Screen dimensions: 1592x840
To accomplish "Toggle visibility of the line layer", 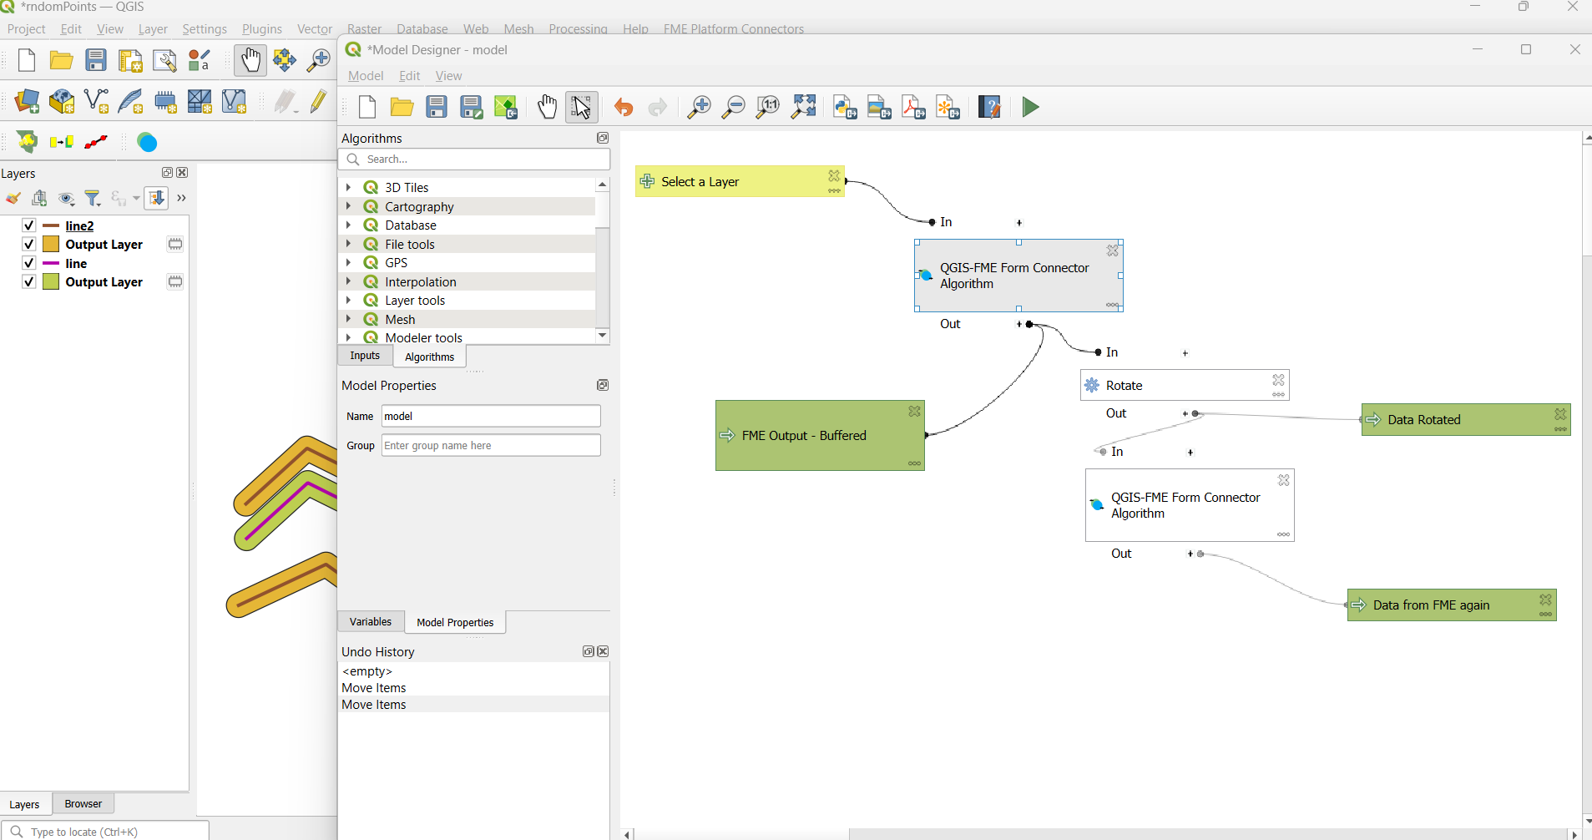I will point(28,263).
